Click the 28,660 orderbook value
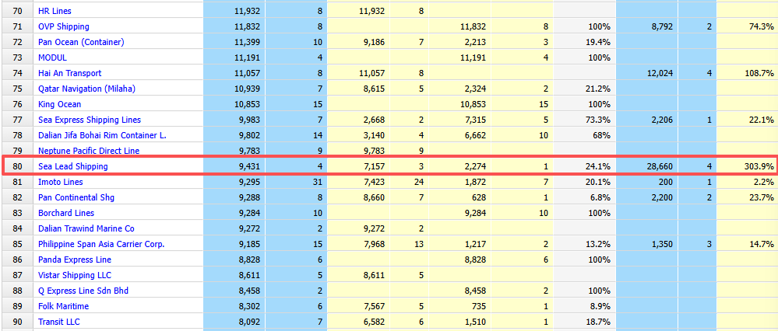This screenshot has width=778, height=331. 660,167
